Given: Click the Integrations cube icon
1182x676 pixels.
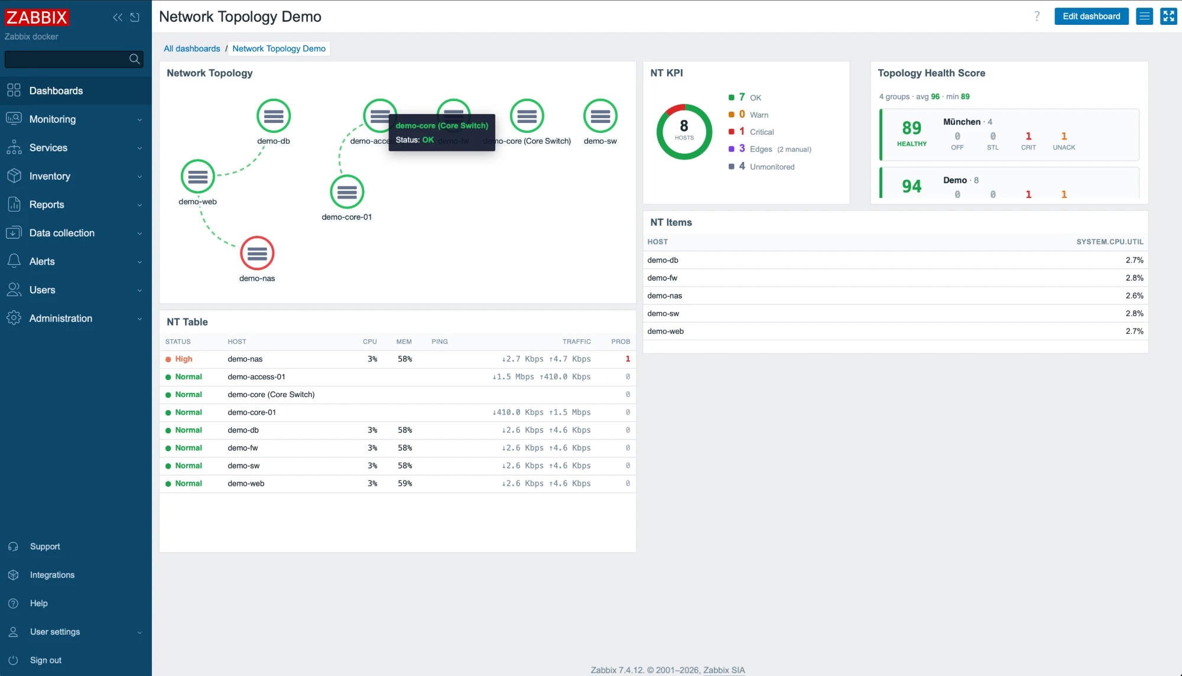Looking at the screenshot, I should tap(14, 575).
